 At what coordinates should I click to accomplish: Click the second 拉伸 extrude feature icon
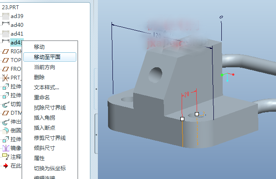pyautogui.click(x=6, y=95)
